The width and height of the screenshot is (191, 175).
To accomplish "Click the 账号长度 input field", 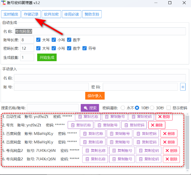I will tap(27, 40).
